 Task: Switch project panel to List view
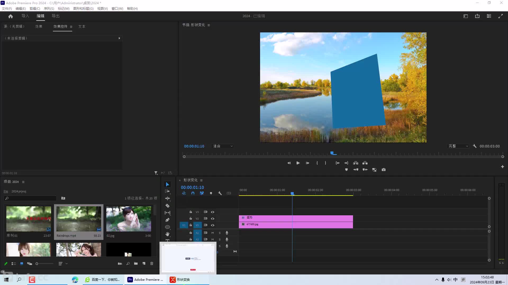click(x=14, y=264)
